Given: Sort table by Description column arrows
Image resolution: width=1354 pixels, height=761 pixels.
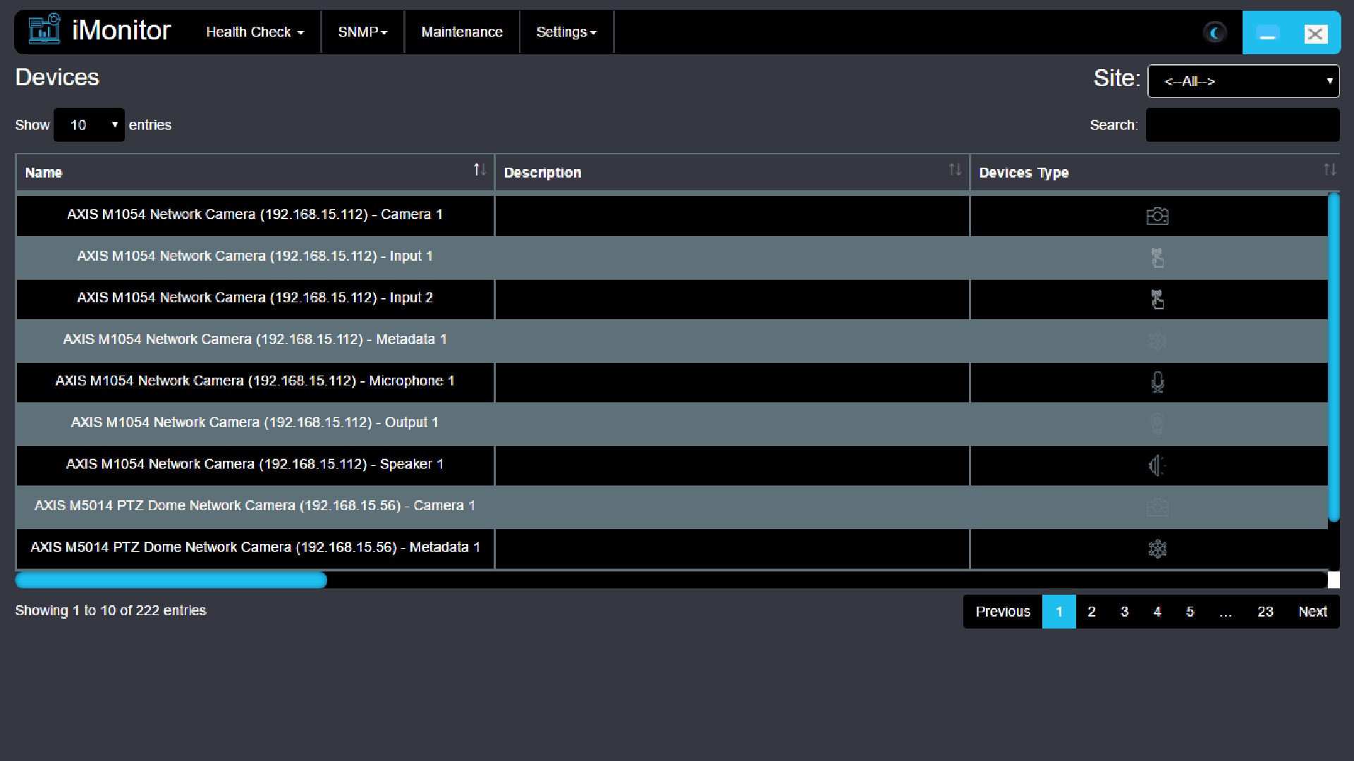Looking at the screenshot, I should [955, 170].
